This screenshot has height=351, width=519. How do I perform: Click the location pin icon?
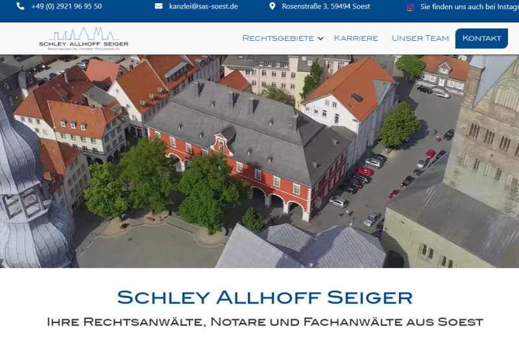[x=272, y=6]
